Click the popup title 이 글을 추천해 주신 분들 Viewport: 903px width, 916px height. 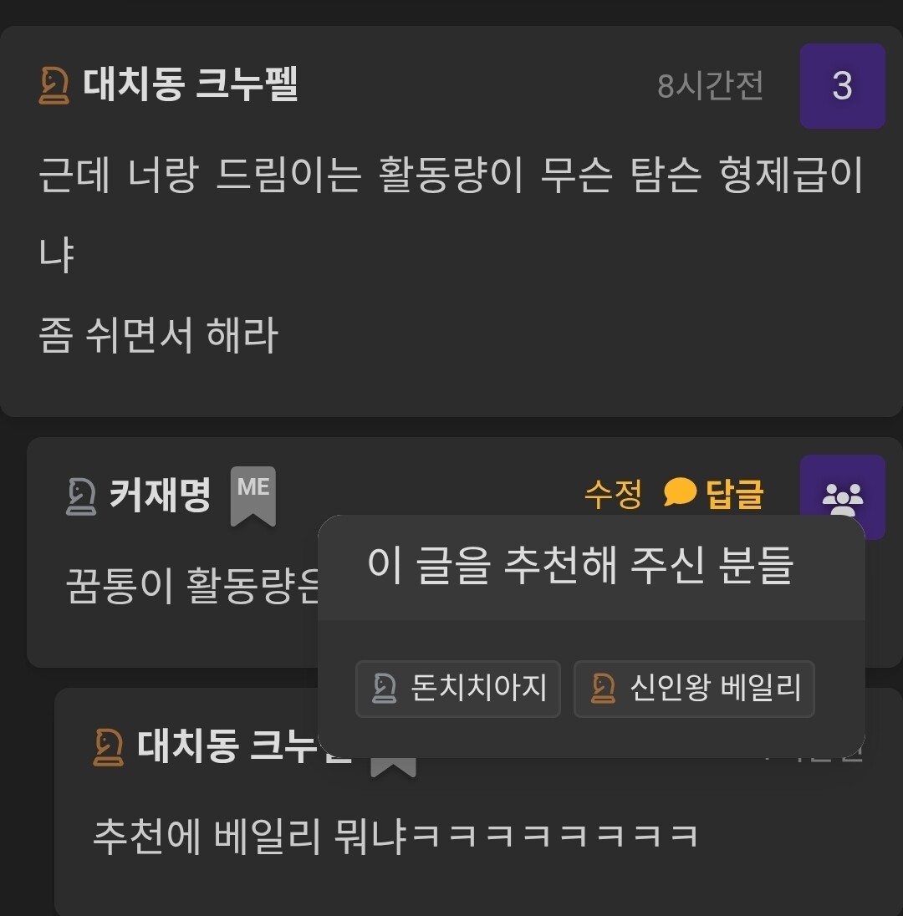pyautogui.click(x=579, y=566)
